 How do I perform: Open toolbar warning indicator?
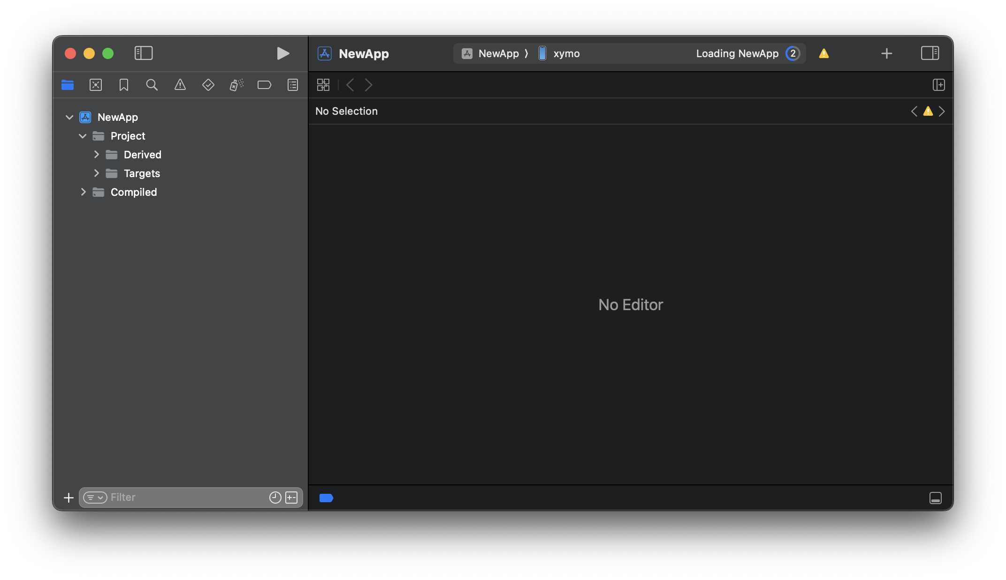(824, 53)
